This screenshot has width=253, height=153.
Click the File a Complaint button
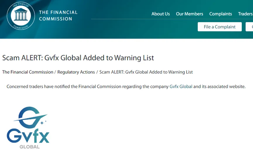click(x=220, y=27)
